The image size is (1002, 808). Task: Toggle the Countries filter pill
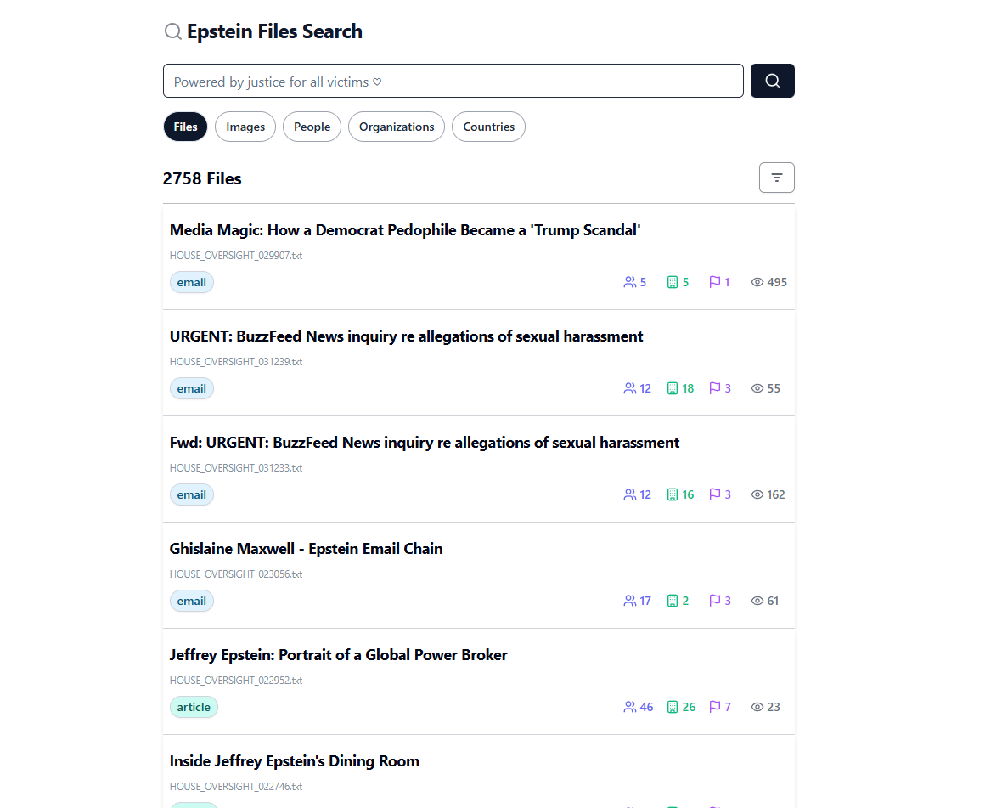click(x=488, y=126)
